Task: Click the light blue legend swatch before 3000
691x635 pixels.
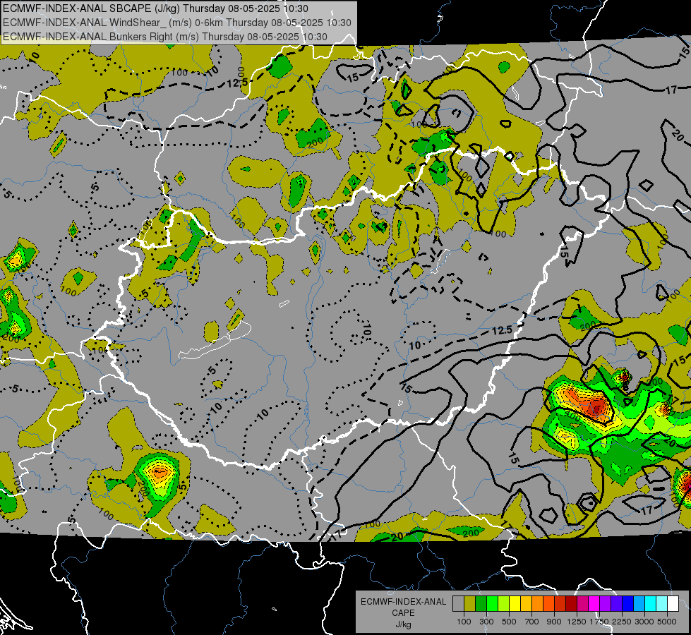Action: (639, 604)
